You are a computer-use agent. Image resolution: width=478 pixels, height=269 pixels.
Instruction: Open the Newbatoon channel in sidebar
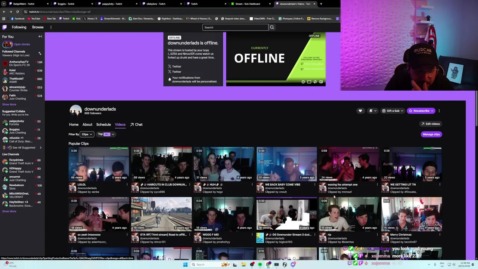point(22,187)
